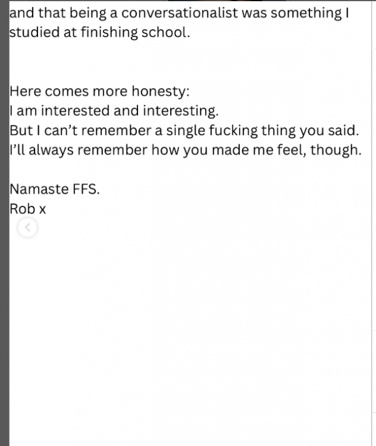Image resolution: width=376 pixels, height=446 pixels.
Task: Click the "Namaste FFS." text
Action: click(x=55, y=189)
